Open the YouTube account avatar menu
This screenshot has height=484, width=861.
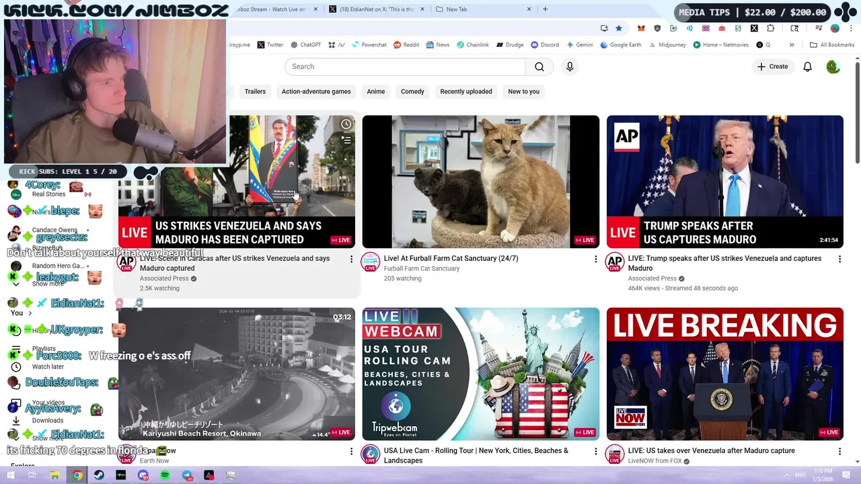tap(833, 67)
